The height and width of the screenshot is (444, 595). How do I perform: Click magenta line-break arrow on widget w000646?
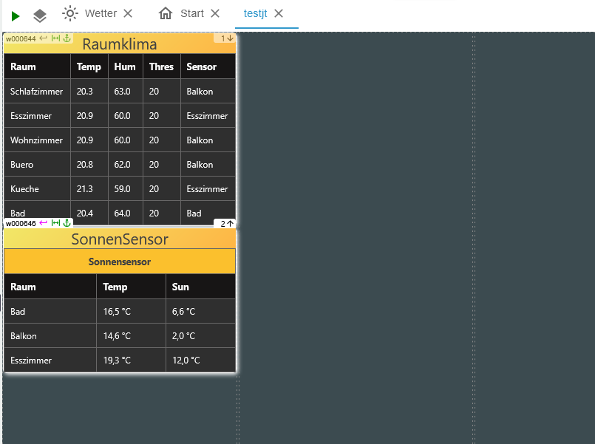tap(44, 223)
